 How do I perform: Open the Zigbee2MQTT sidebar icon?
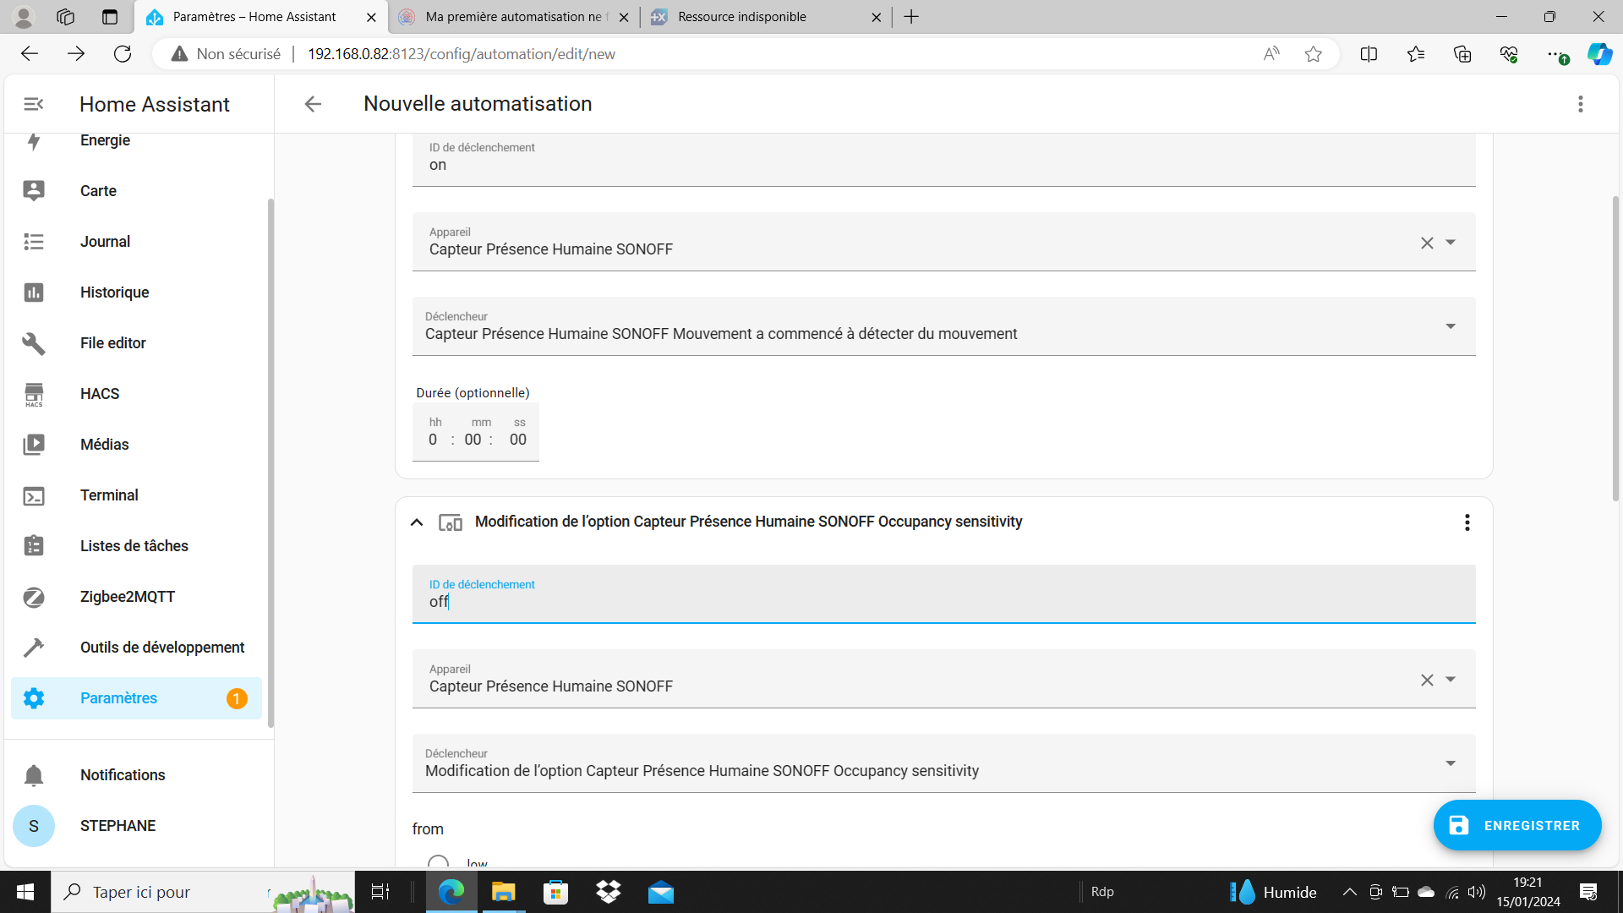point(34,597)
